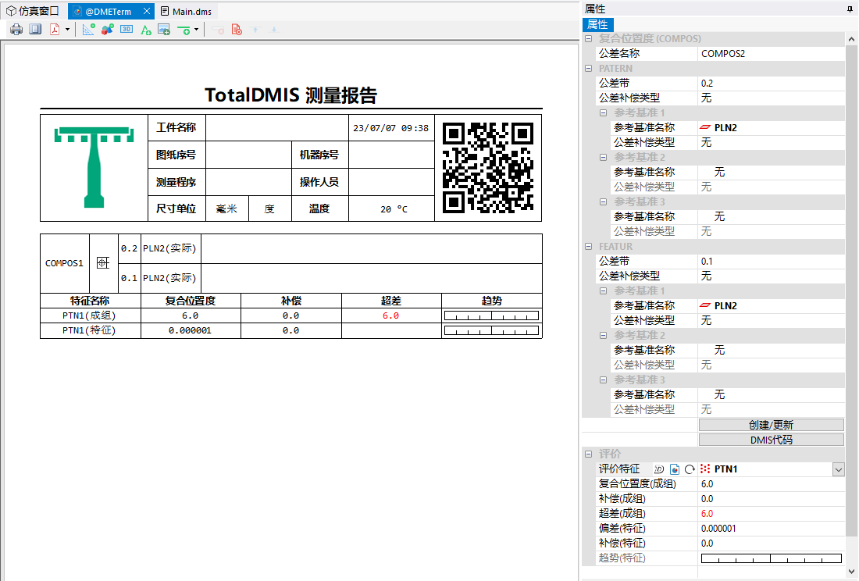Viewport: 859px width, 581px height.
Task: Edit the 公差名称 field COMPOS2
Action: 771,54
